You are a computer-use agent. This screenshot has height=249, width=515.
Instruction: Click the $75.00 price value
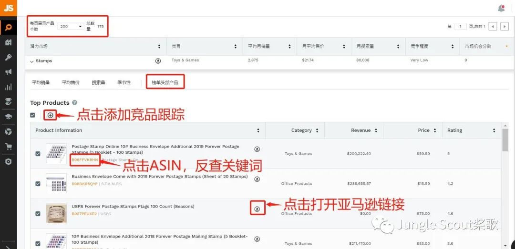423,214
